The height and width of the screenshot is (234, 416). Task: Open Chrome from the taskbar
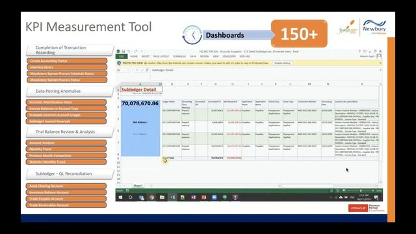pyautogui.click(x=151, y=198)
